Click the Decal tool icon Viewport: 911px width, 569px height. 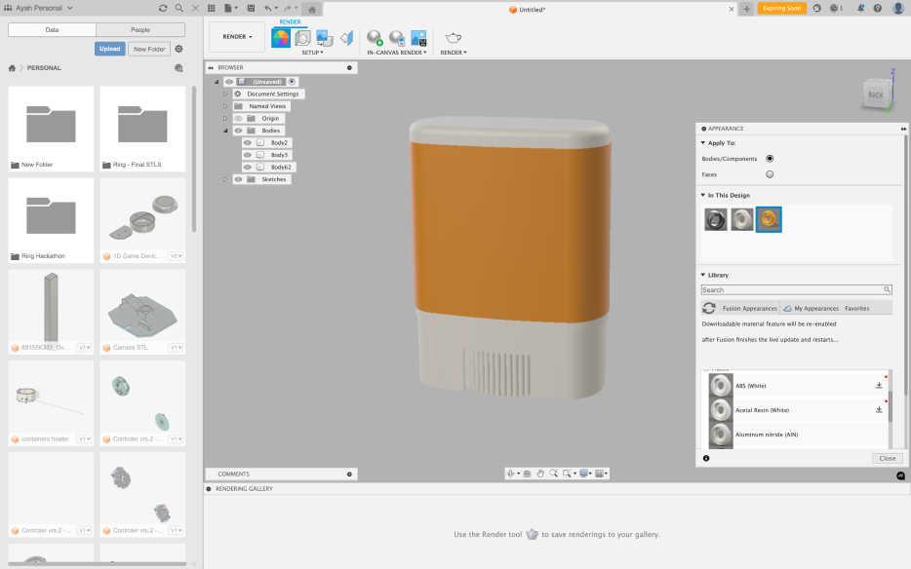pos(325,38)
